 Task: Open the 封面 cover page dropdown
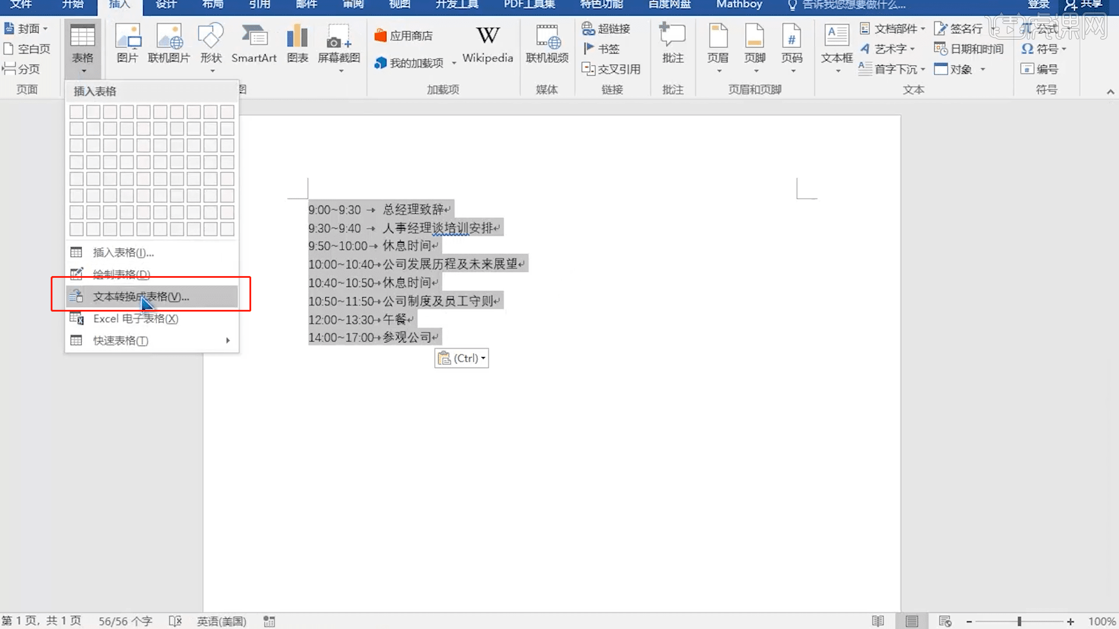click(26, 29)
